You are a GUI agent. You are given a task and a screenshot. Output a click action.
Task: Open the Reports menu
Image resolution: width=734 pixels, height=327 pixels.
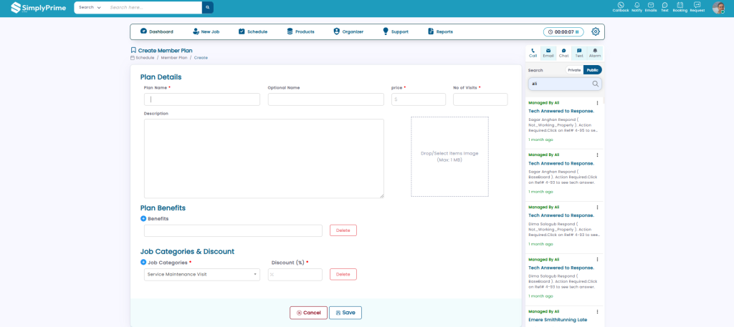coord(441,31)
